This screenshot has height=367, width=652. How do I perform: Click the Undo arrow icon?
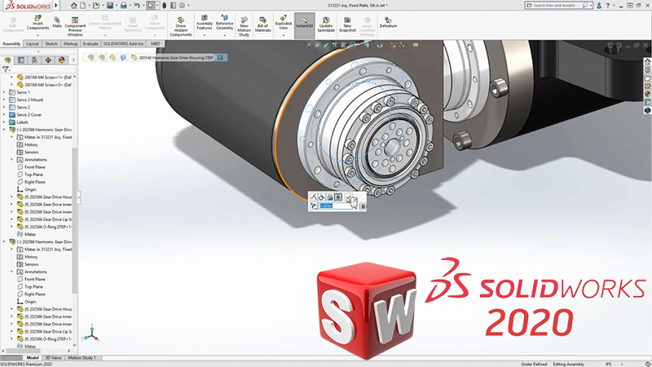click(x=137, y=6)
